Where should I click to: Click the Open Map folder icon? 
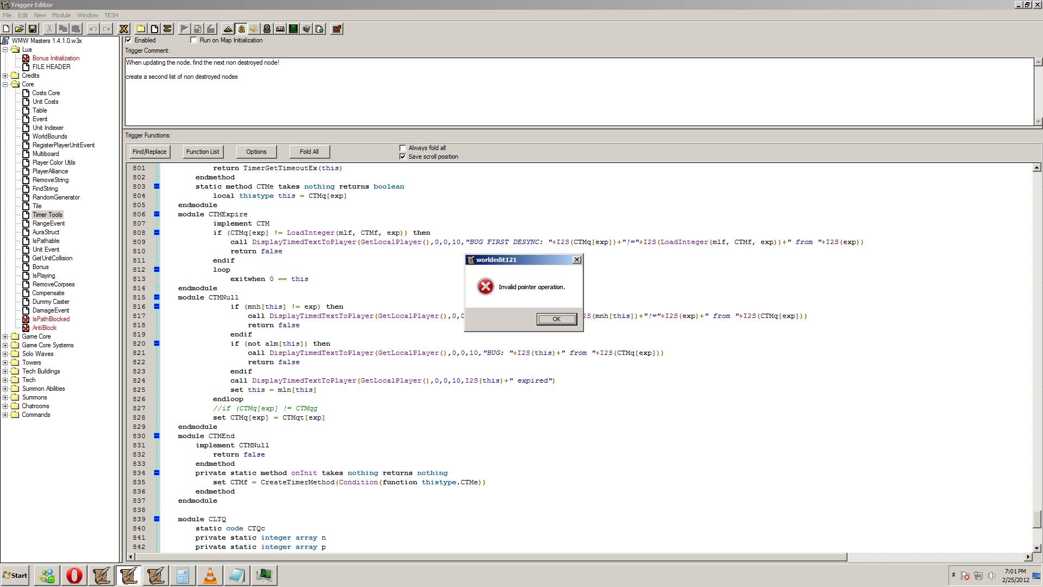pos(19,29)
